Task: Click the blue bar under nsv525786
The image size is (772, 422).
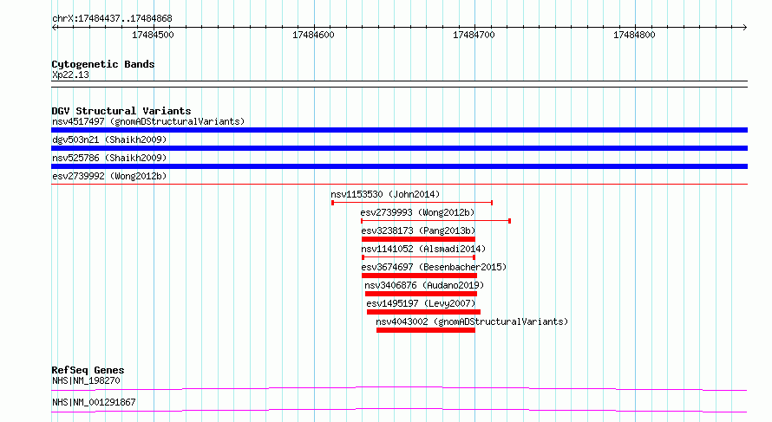Action: [399, 166]
